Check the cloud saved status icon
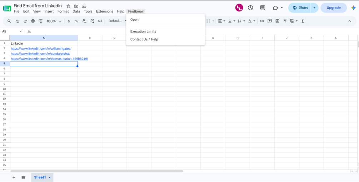The image size is (359, 182). coord(84,6)
